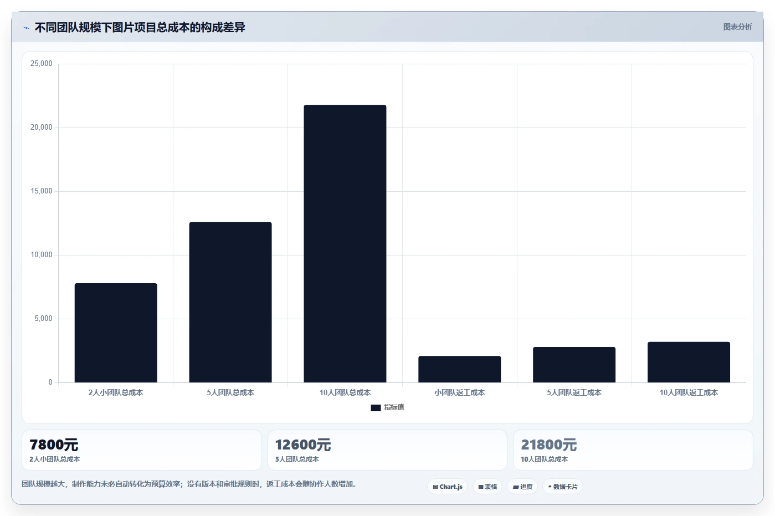Click the 10人团队总成本 bar
Viewport: 775px width, 516px height.
[345, 244]
